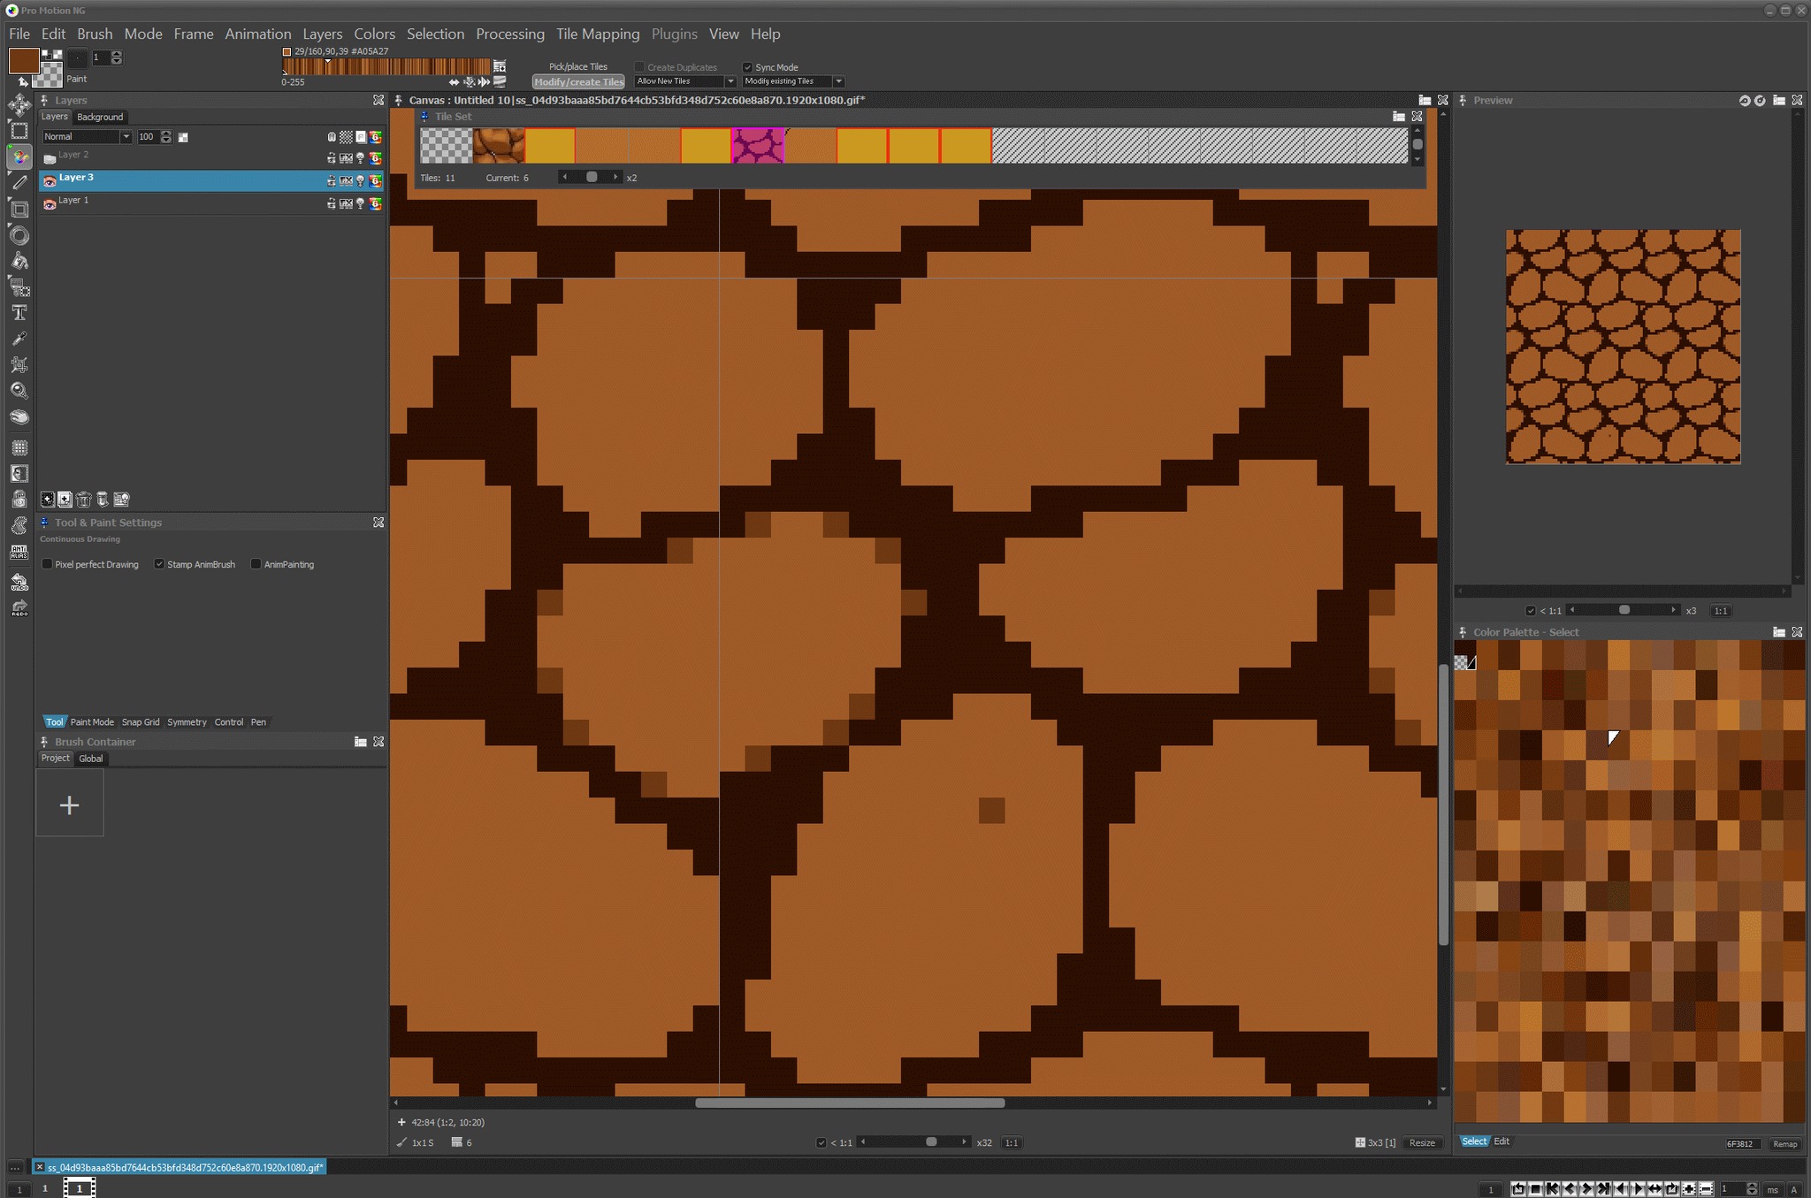Select the magnifier zoom tool
1811x1198 pixels.
19,390
